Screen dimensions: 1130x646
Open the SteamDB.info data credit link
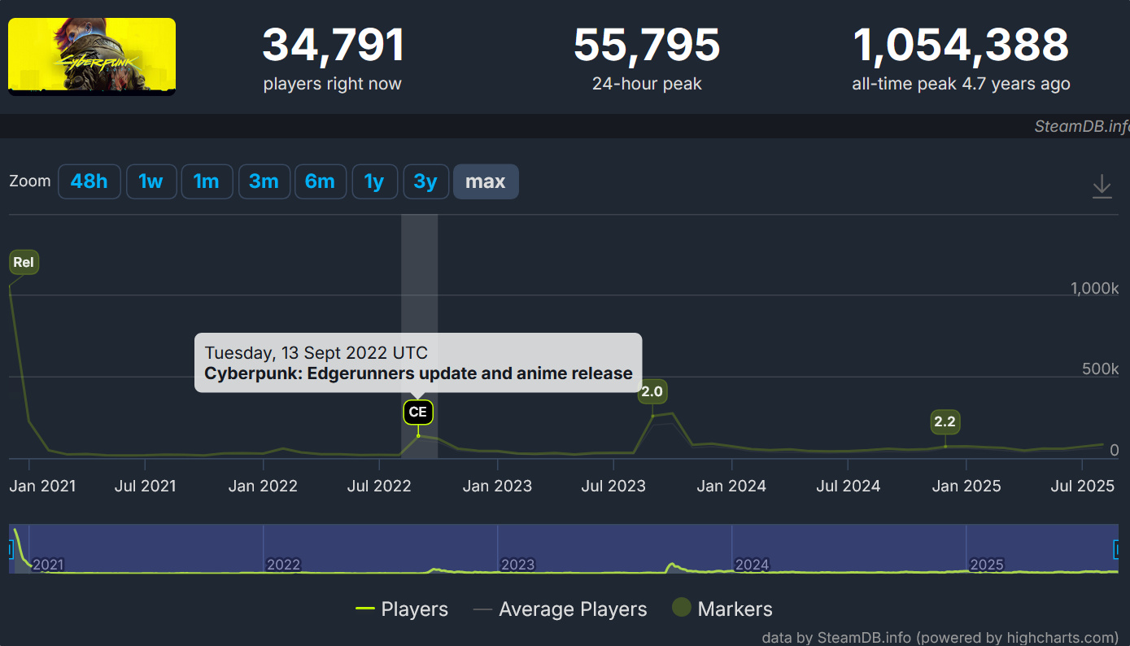(940, 637)
